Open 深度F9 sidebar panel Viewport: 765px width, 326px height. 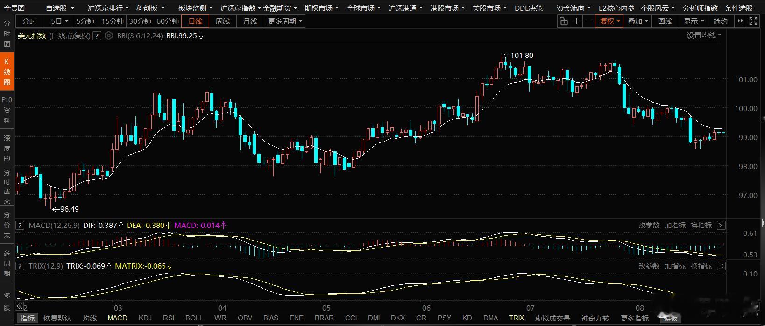(7, 148)
